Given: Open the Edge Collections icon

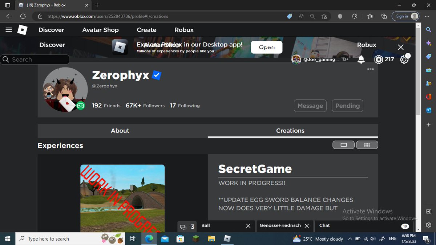Looking at the screenshot, I should point(384,16).
